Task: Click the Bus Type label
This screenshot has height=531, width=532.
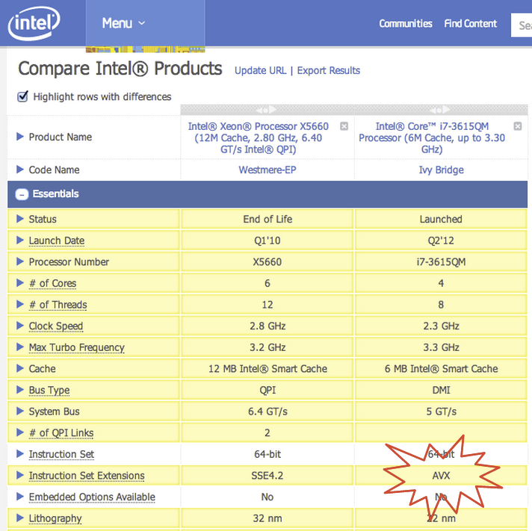Action: coord(49,391)
